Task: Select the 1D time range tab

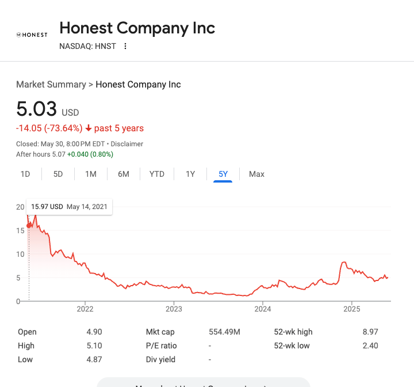Action: coord(25,174)
